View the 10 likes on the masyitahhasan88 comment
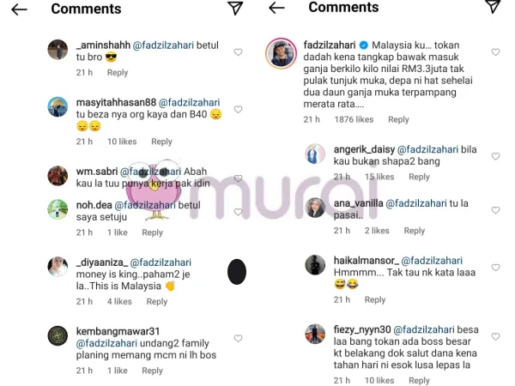 pyautogui.click(x=122, y=142)
